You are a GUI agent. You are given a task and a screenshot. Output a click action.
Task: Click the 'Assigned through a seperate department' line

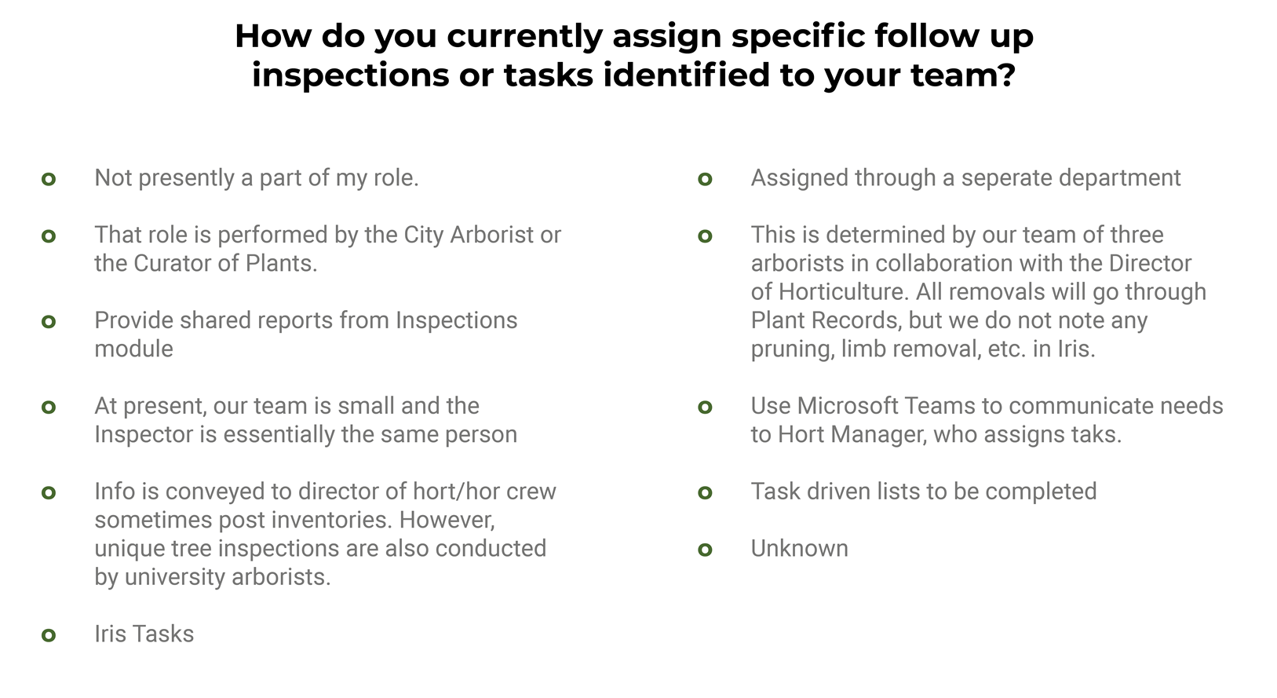(x=965, y=178)
